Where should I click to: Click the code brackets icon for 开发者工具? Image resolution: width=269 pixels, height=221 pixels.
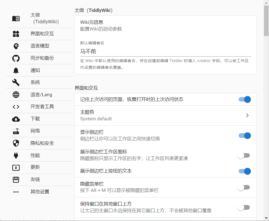point(16,107)
